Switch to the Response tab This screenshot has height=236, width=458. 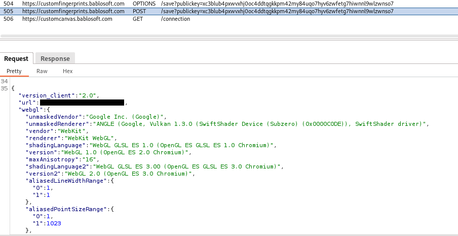click(x=55, y=58)
